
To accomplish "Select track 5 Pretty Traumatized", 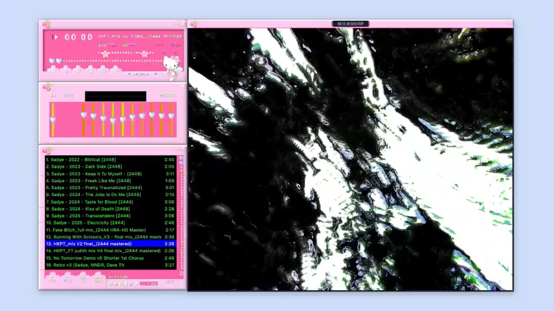I will point(110,187).
